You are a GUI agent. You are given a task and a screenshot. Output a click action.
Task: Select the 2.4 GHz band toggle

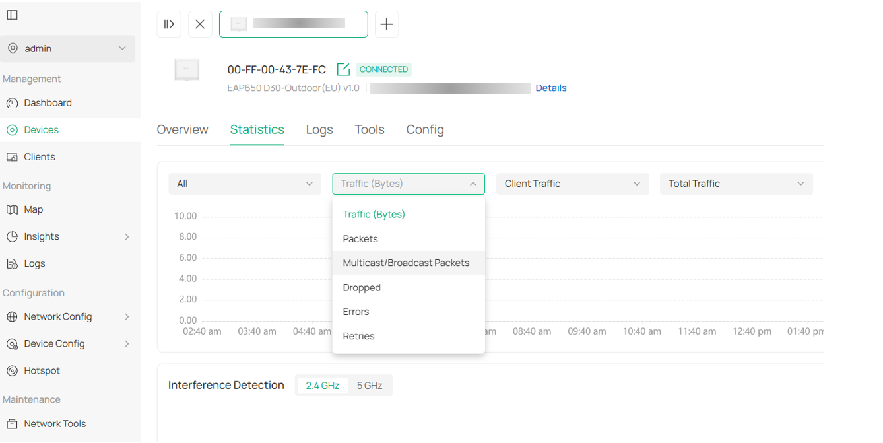click(x=322, y=386)
